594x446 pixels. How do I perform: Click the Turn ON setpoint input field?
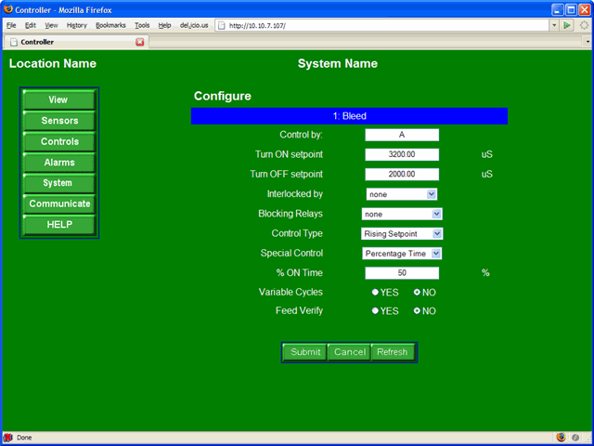(401, 154)
